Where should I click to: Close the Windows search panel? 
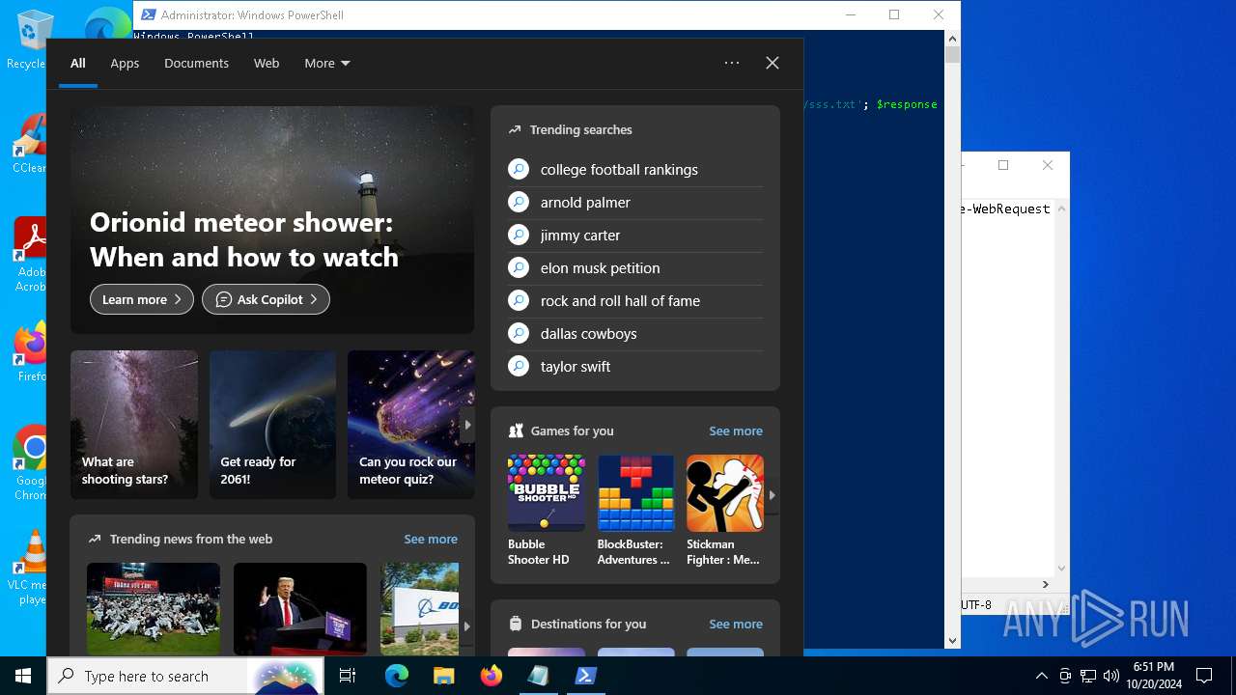(772, 63)
